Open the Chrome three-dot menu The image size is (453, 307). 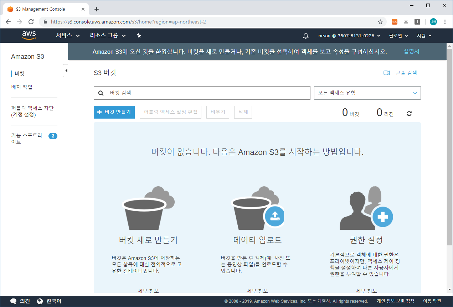point(445,22)
